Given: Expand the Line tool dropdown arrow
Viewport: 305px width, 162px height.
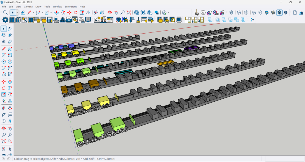Looking at the screenshot, I should point(33,12).
